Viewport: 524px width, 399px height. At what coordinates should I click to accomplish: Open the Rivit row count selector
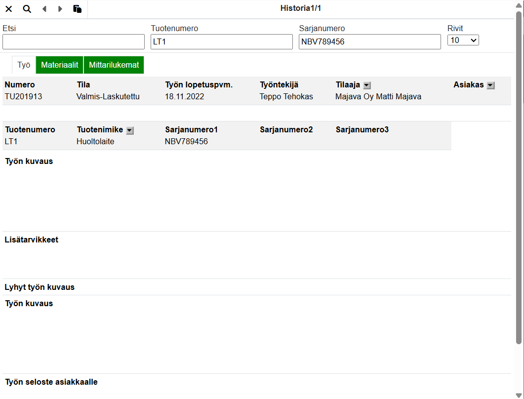pyautogui.click(x=463, y=40)
